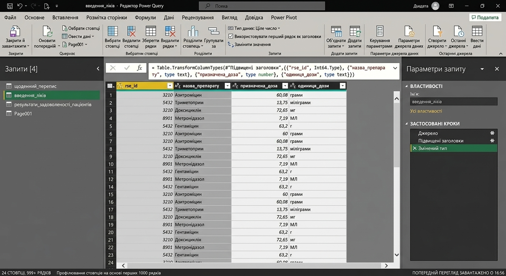Select the Джерело applied step
Viewport: 506px width, 276px height.
(454, 133)
